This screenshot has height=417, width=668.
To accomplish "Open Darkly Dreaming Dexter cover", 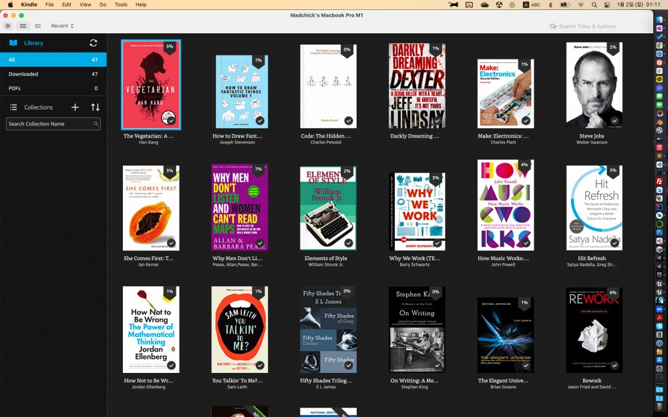I will (x=417, y=85).
